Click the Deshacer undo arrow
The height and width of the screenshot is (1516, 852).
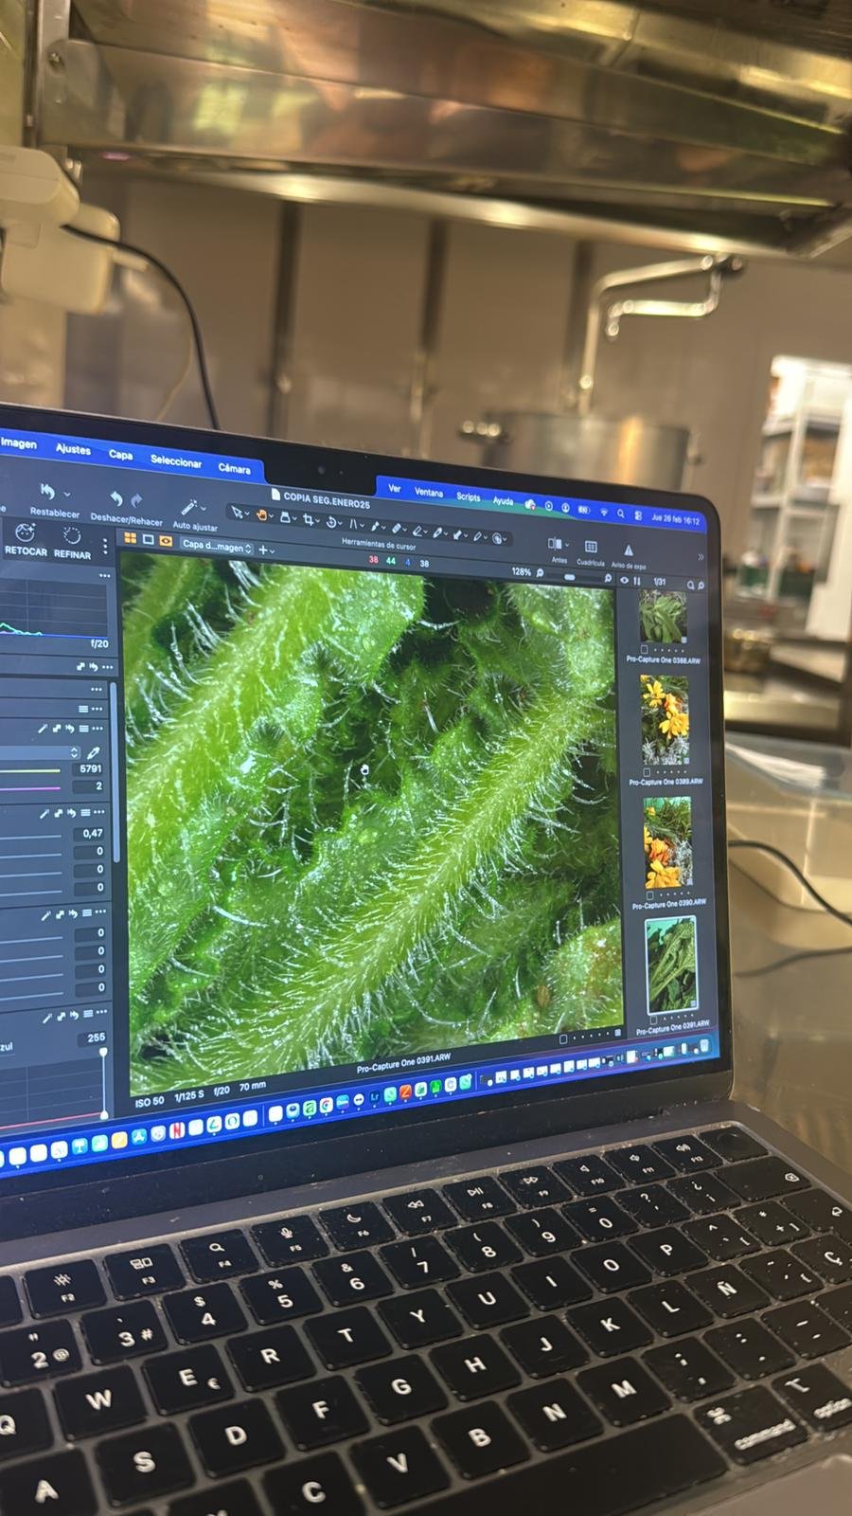[x=115, y=497]
